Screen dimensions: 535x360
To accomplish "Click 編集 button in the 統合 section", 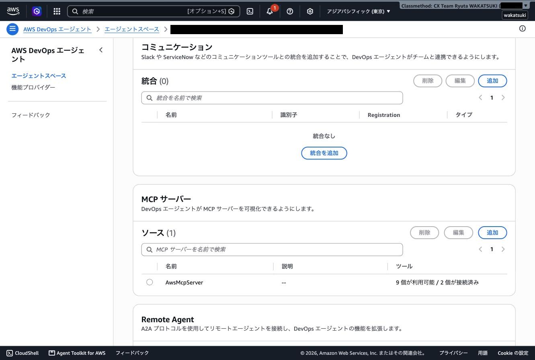I will (x=460, y=81).
